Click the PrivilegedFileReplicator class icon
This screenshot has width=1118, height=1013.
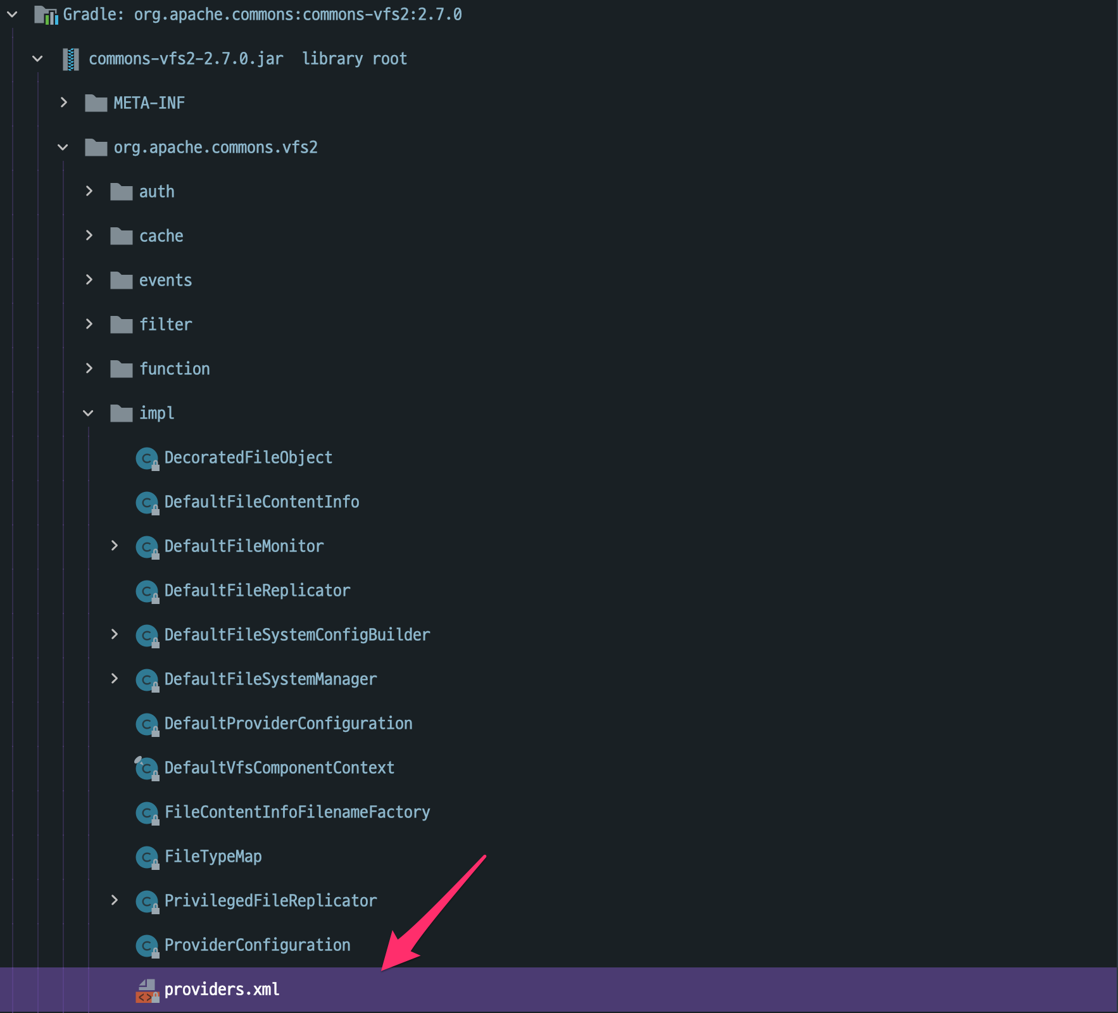[147, 902]
